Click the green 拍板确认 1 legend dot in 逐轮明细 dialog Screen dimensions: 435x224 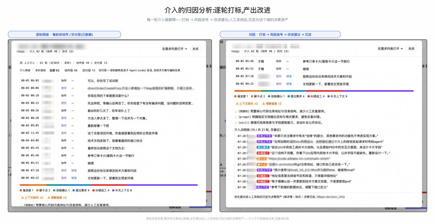pyautogui.click(x=54, y=191)
